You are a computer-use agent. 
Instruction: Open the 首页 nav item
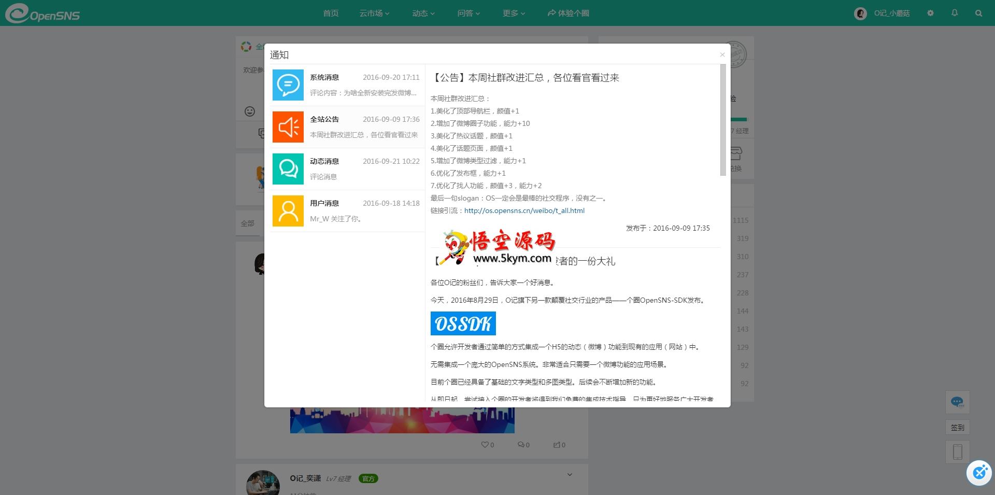pyautogui.click(x=331, y=13)
